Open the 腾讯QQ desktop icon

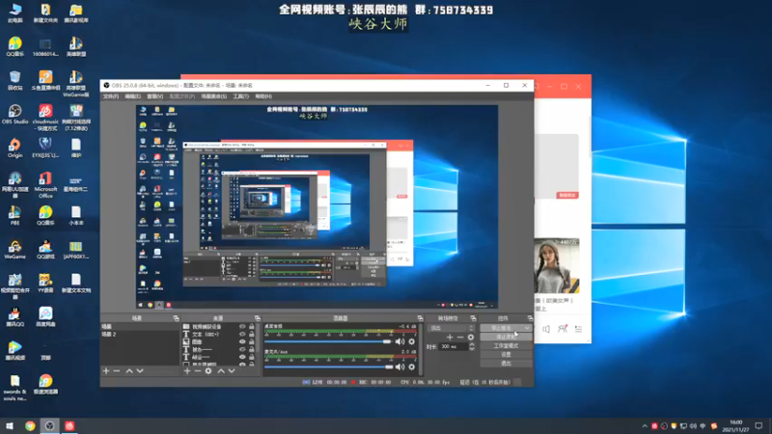[x=14, y=317]
